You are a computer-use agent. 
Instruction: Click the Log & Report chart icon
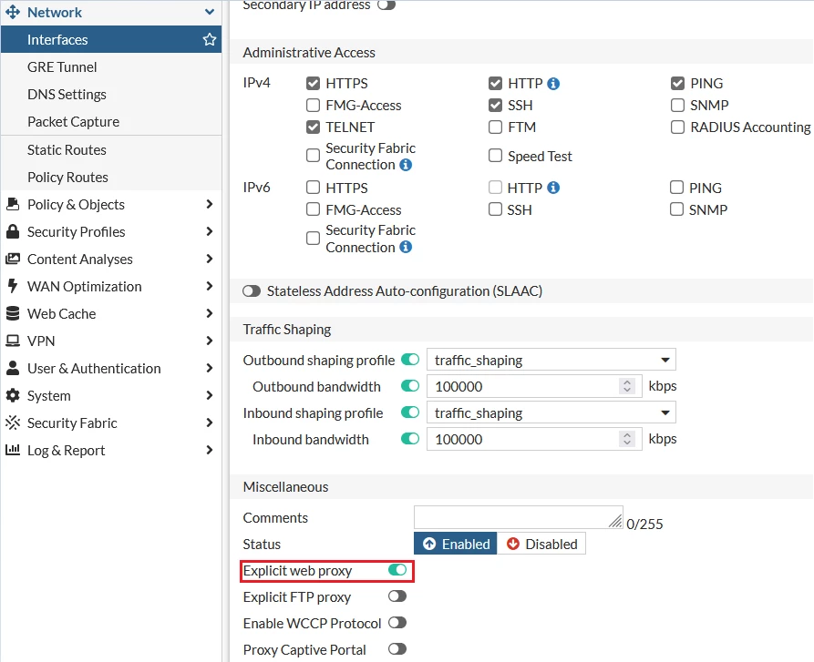[x=13, y=450]
